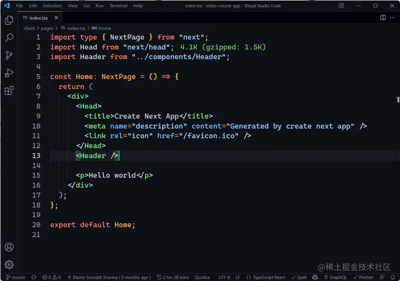400x281 pixels.
Task: Click the return keyword on line 6
Action: click(x=71, y=86)
